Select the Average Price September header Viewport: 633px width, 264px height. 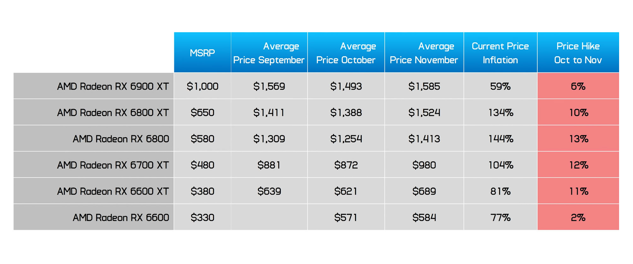[x=269, y=53]
